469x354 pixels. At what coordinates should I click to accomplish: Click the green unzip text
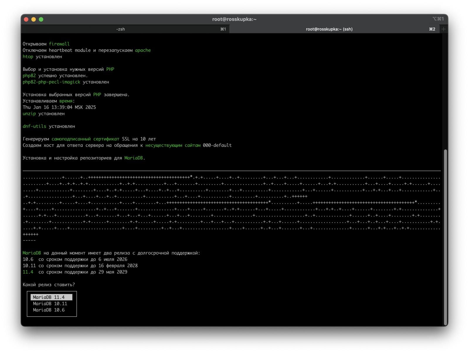click(x=29, y=114)
